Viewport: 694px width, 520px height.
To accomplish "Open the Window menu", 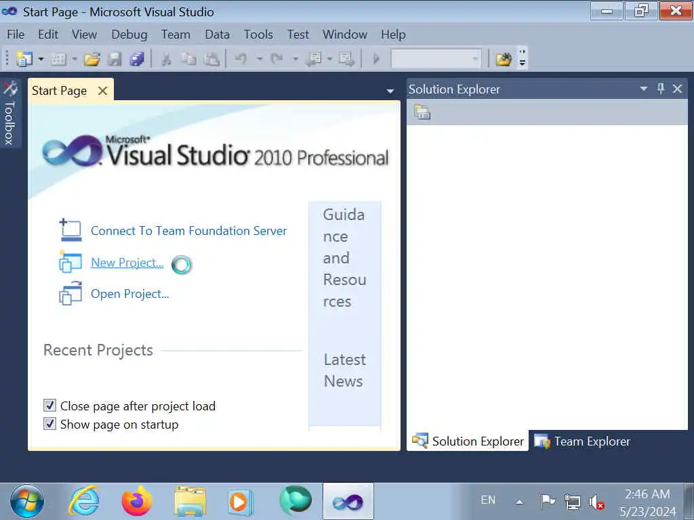I will [x=345, y=35].
